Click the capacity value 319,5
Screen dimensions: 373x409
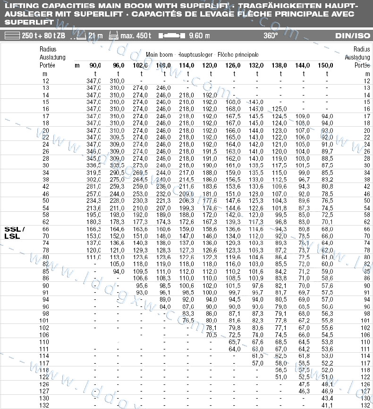point(93,173)
